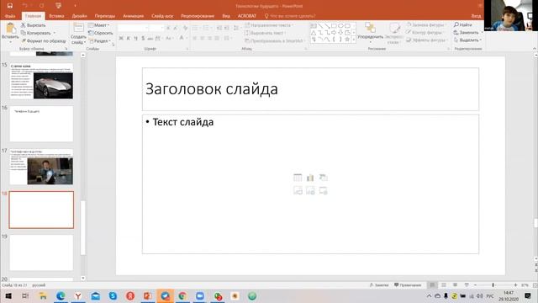Click the Упорядочить (Arrange) icon
The height and width of the screenshot is (303, 538).
click(x=370, y=28)
